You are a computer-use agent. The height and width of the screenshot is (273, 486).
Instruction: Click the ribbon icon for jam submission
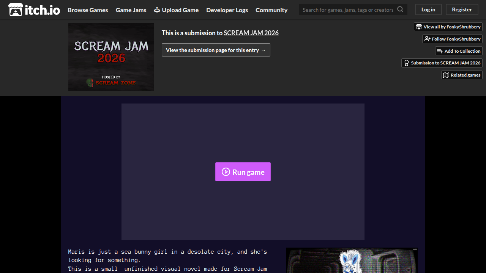tap(407, 63)
